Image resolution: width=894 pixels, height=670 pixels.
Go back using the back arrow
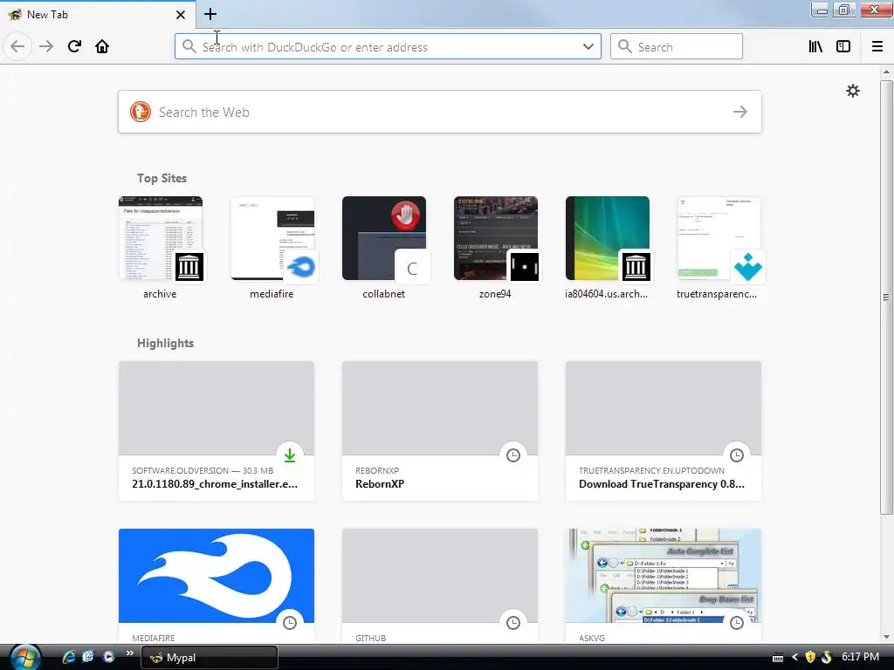17,46
